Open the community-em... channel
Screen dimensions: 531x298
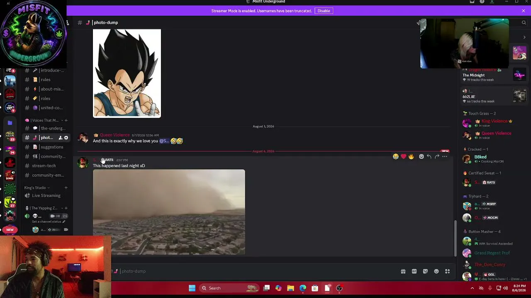(46, 175)
